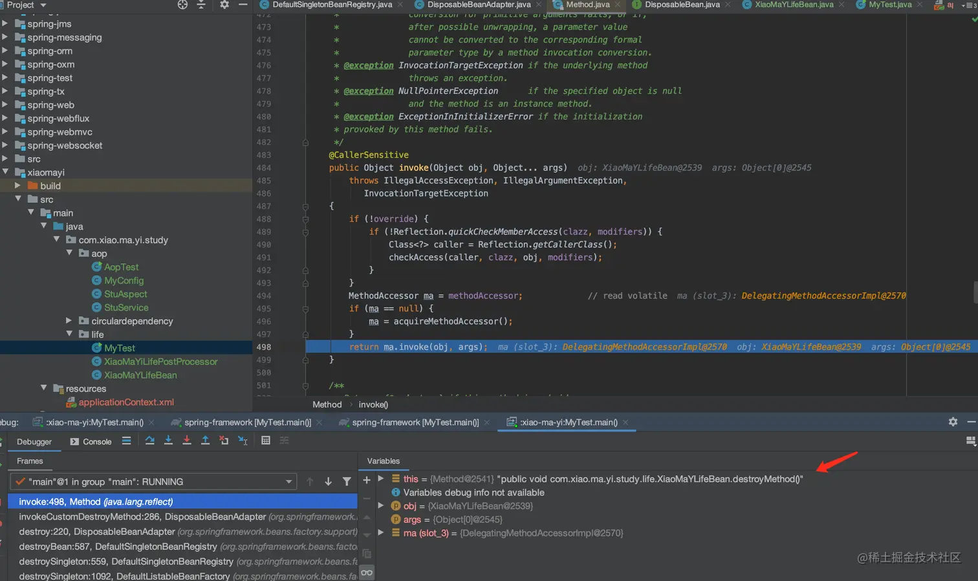This screenshot has width=978, height=581.
Task: Click the locate-file crosshair icon in Project panel
Action: [182, 5]
